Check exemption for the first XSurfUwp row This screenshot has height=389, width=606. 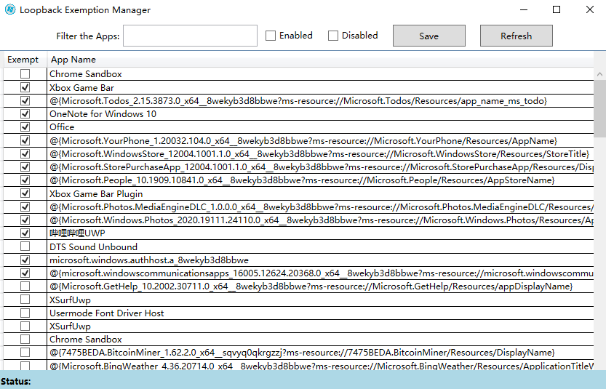(x=25, y=300)
